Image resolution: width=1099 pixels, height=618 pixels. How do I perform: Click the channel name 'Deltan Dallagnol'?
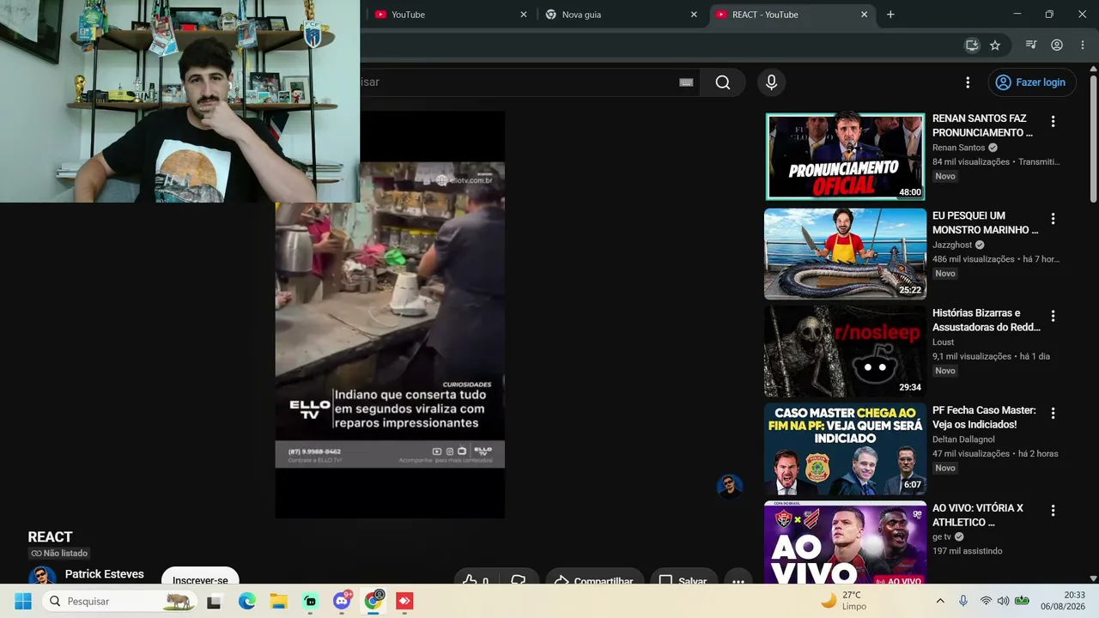963,439
